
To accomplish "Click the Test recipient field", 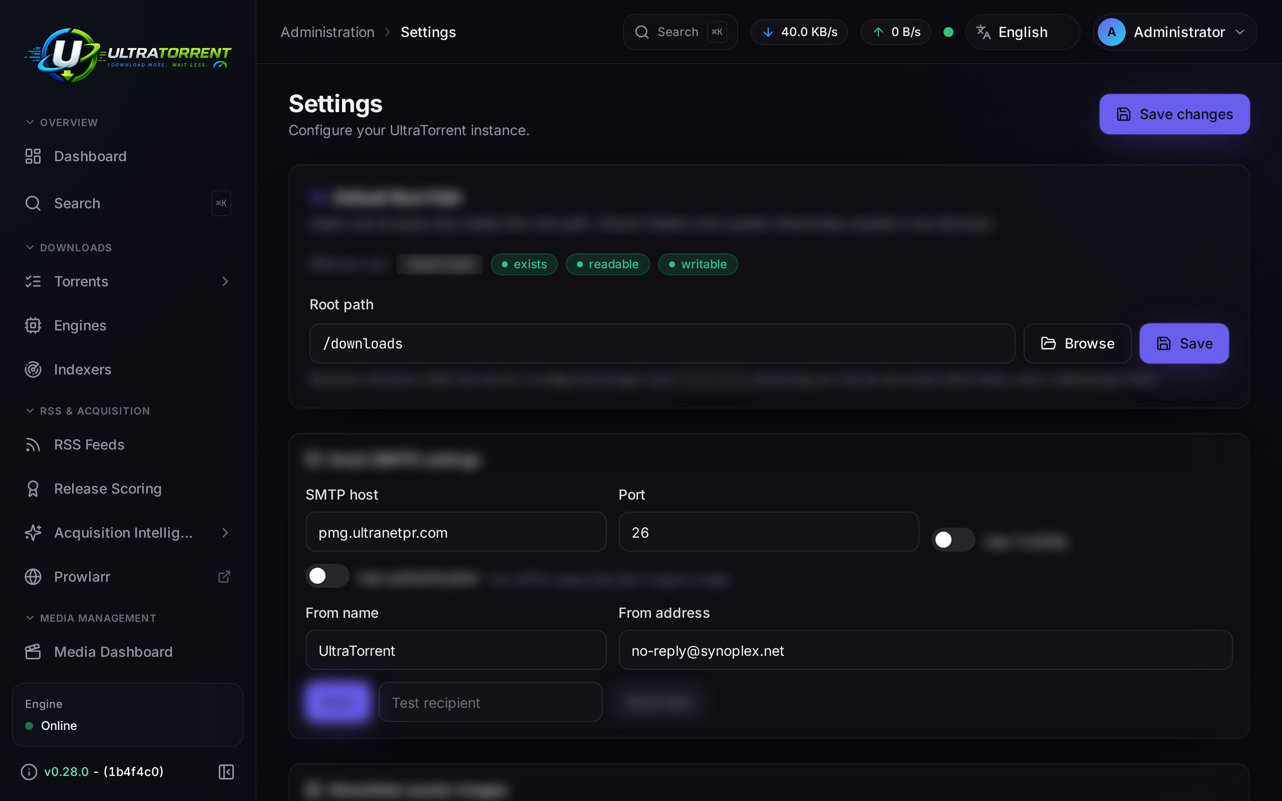I will pos(491,702).
